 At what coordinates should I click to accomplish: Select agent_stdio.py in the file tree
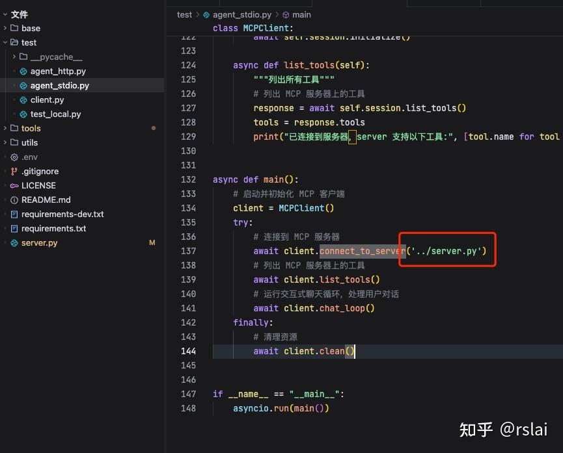[60, 86]
